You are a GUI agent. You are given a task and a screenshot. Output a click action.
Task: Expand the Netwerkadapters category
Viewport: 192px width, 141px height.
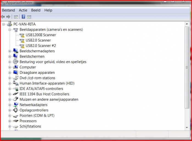click(x=10, y=105)
